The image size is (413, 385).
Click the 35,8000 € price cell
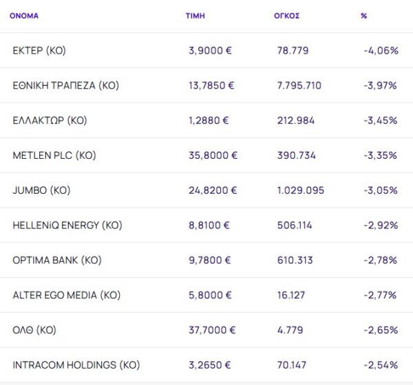213,155
